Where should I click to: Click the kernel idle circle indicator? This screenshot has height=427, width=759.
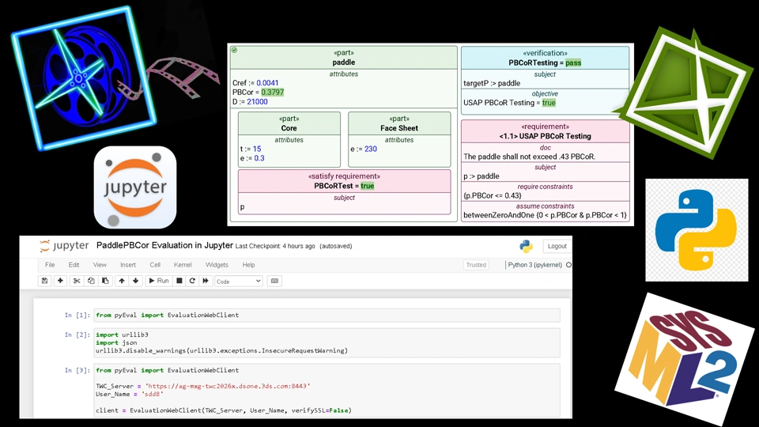(x=568, y=265)
